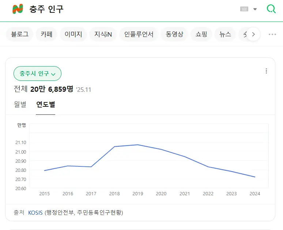Go to the 이미지 results tab
283x230 pixels.
pos(73,34)
